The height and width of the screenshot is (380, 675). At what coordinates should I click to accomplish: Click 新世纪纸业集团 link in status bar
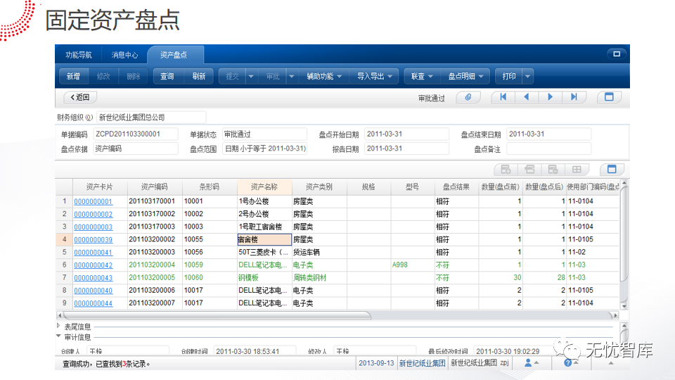[x=423, y=363]
